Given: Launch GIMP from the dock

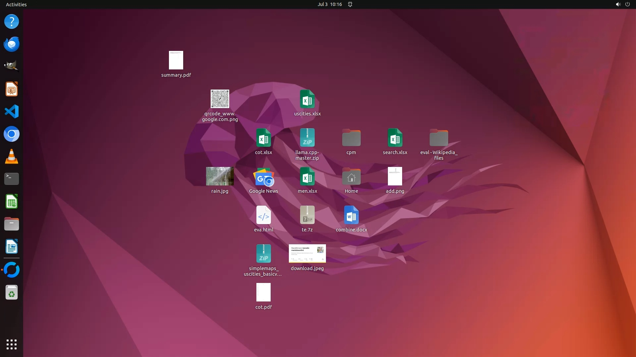Looking at the screenshot, I should [12, 66].
